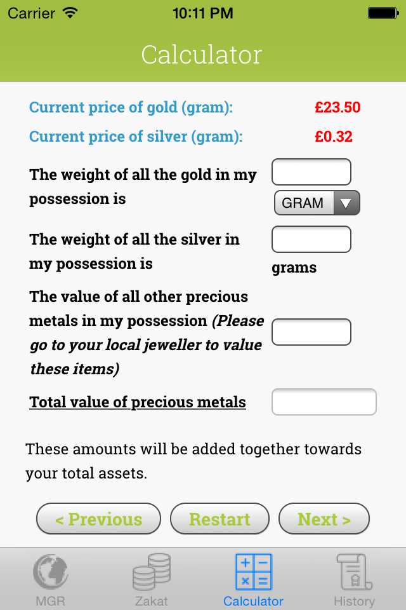406x610 pixels.
Task: Tap the current silver price £0.32
Action: (x=334, y=137)
